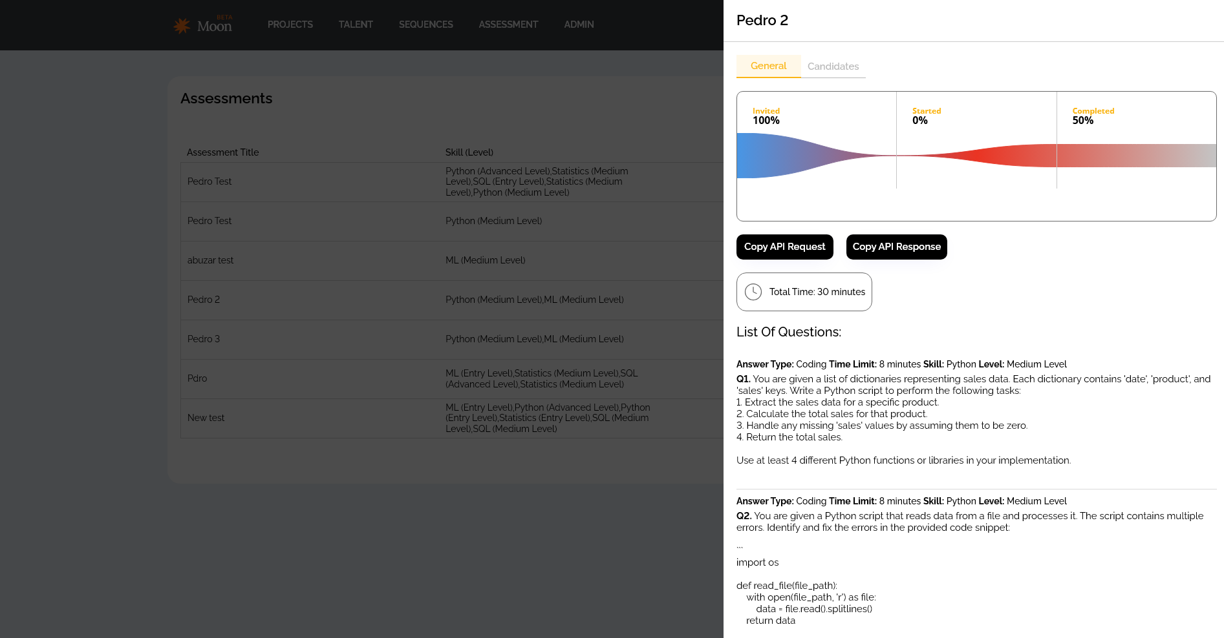This screenshot has width=1224, height=638.
Task: Click skill cell in the Pdro row
Action: [x=542, y=378]
